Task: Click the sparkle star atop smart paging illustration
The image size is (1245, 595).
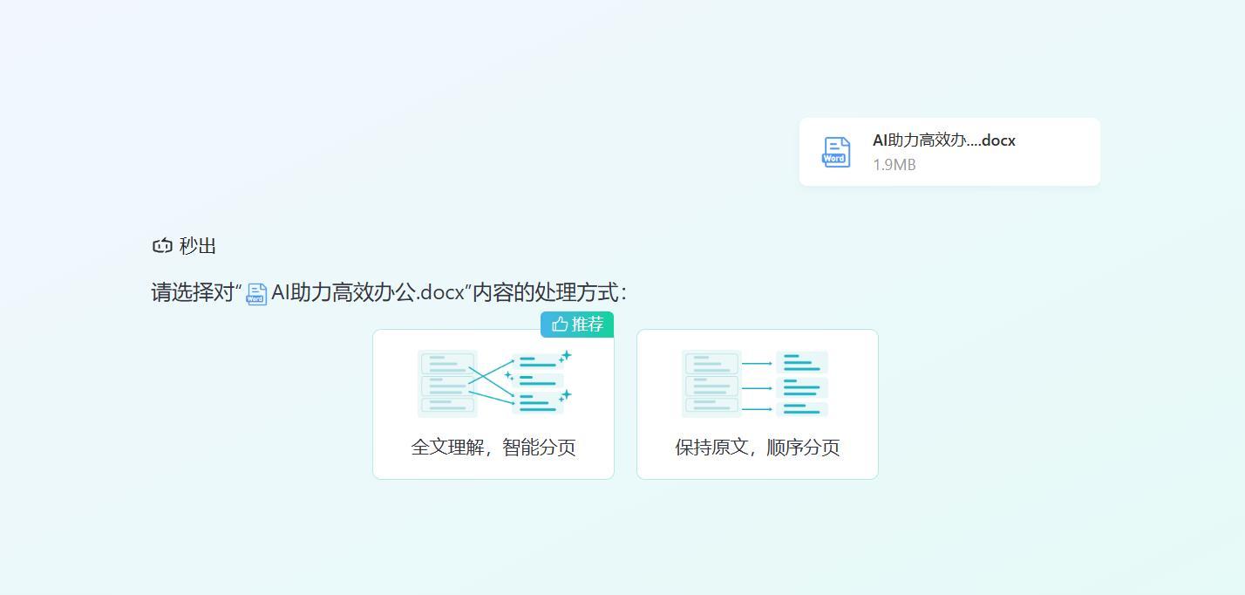Action: click(566, 355)
